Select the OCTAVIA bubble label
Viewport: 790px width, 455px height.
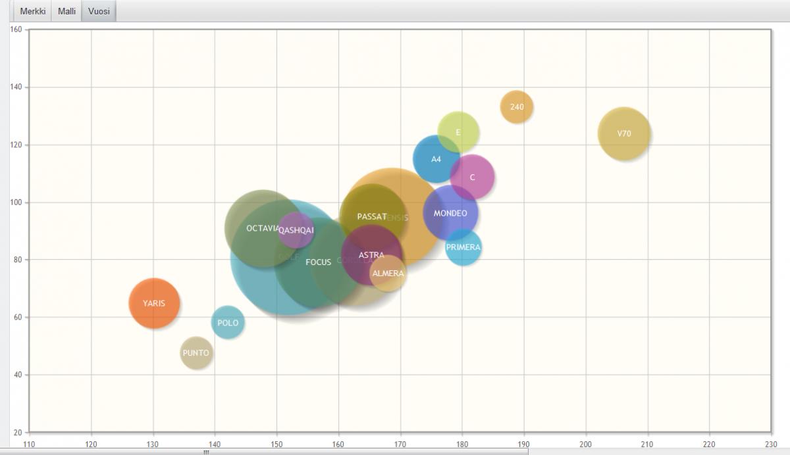click(x=262, y=229)
